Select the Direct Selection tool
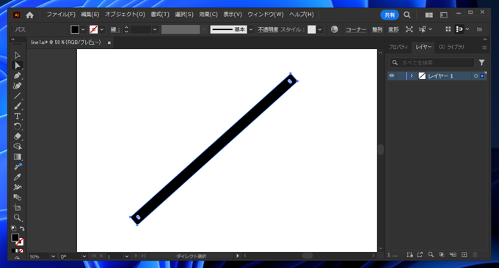This screenshot has width=499, height=268. (x=17, y=65)
